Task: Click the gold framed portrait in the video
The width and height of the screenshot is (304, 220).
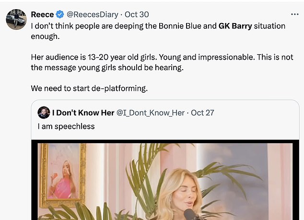Action: coord(63,174)
